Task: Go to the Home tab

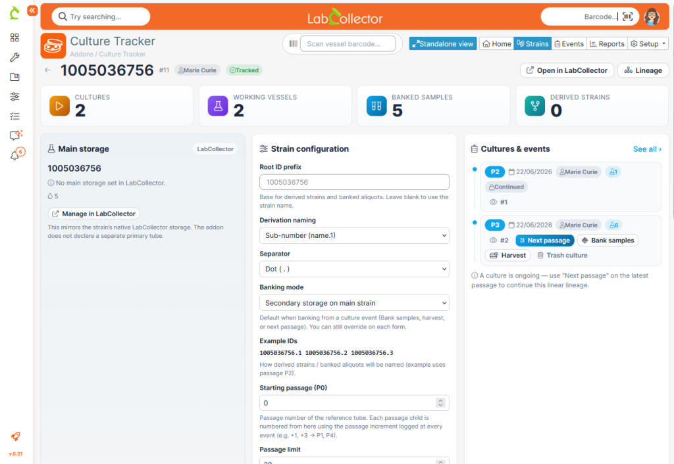Action: click(496, 44)
